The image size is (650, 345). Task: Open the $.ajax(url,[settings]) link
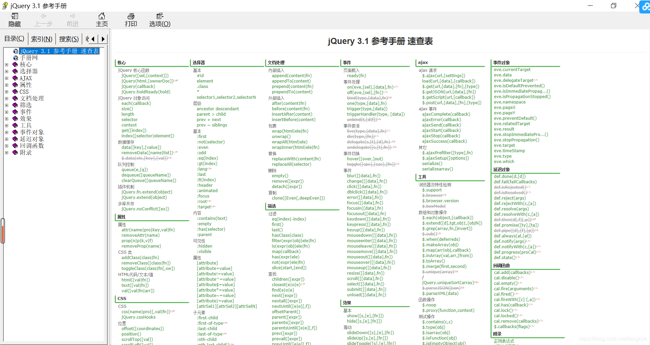[x=443, y=76]
